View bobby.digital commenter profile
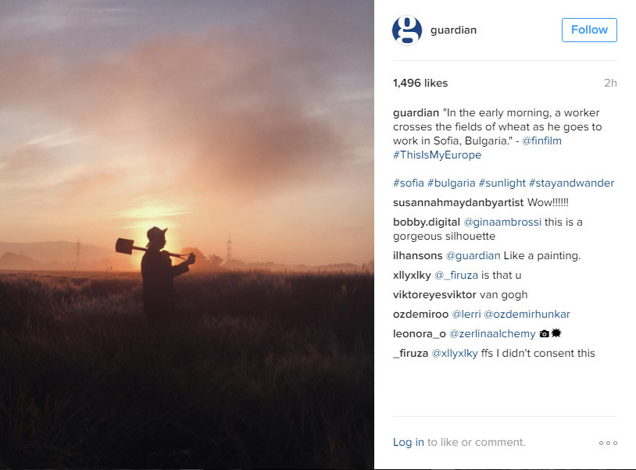Viewport: 636px width, 470px height. point(427,222)
